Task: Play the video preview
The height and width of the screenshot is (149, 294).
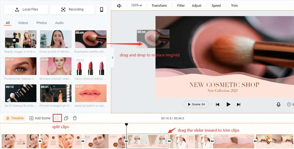Action: [x=228, y=104]
